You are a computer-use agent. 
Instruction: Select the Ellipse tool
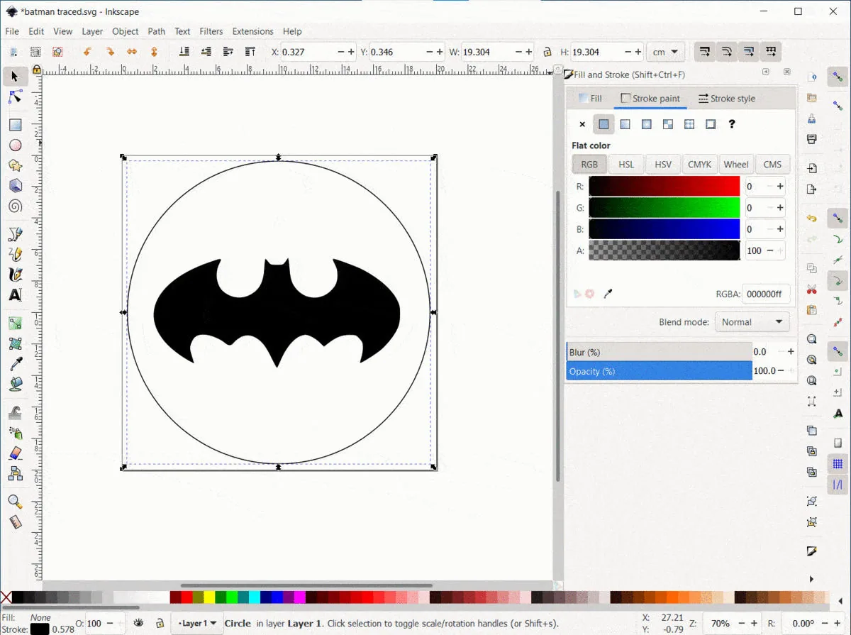[x=15, y=145]
